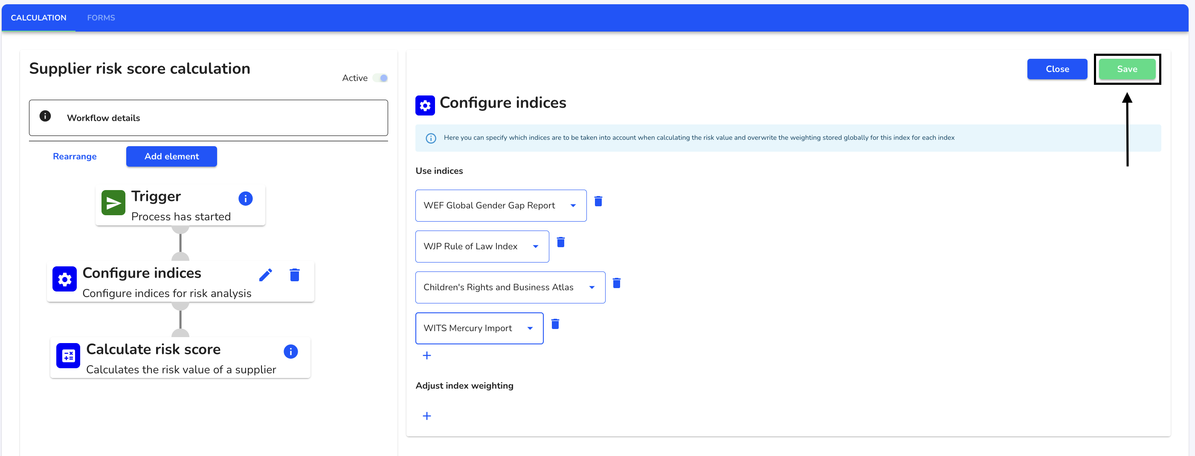Click text Calculates the risk value of a supplier
1195x456 pixels.
181,369
